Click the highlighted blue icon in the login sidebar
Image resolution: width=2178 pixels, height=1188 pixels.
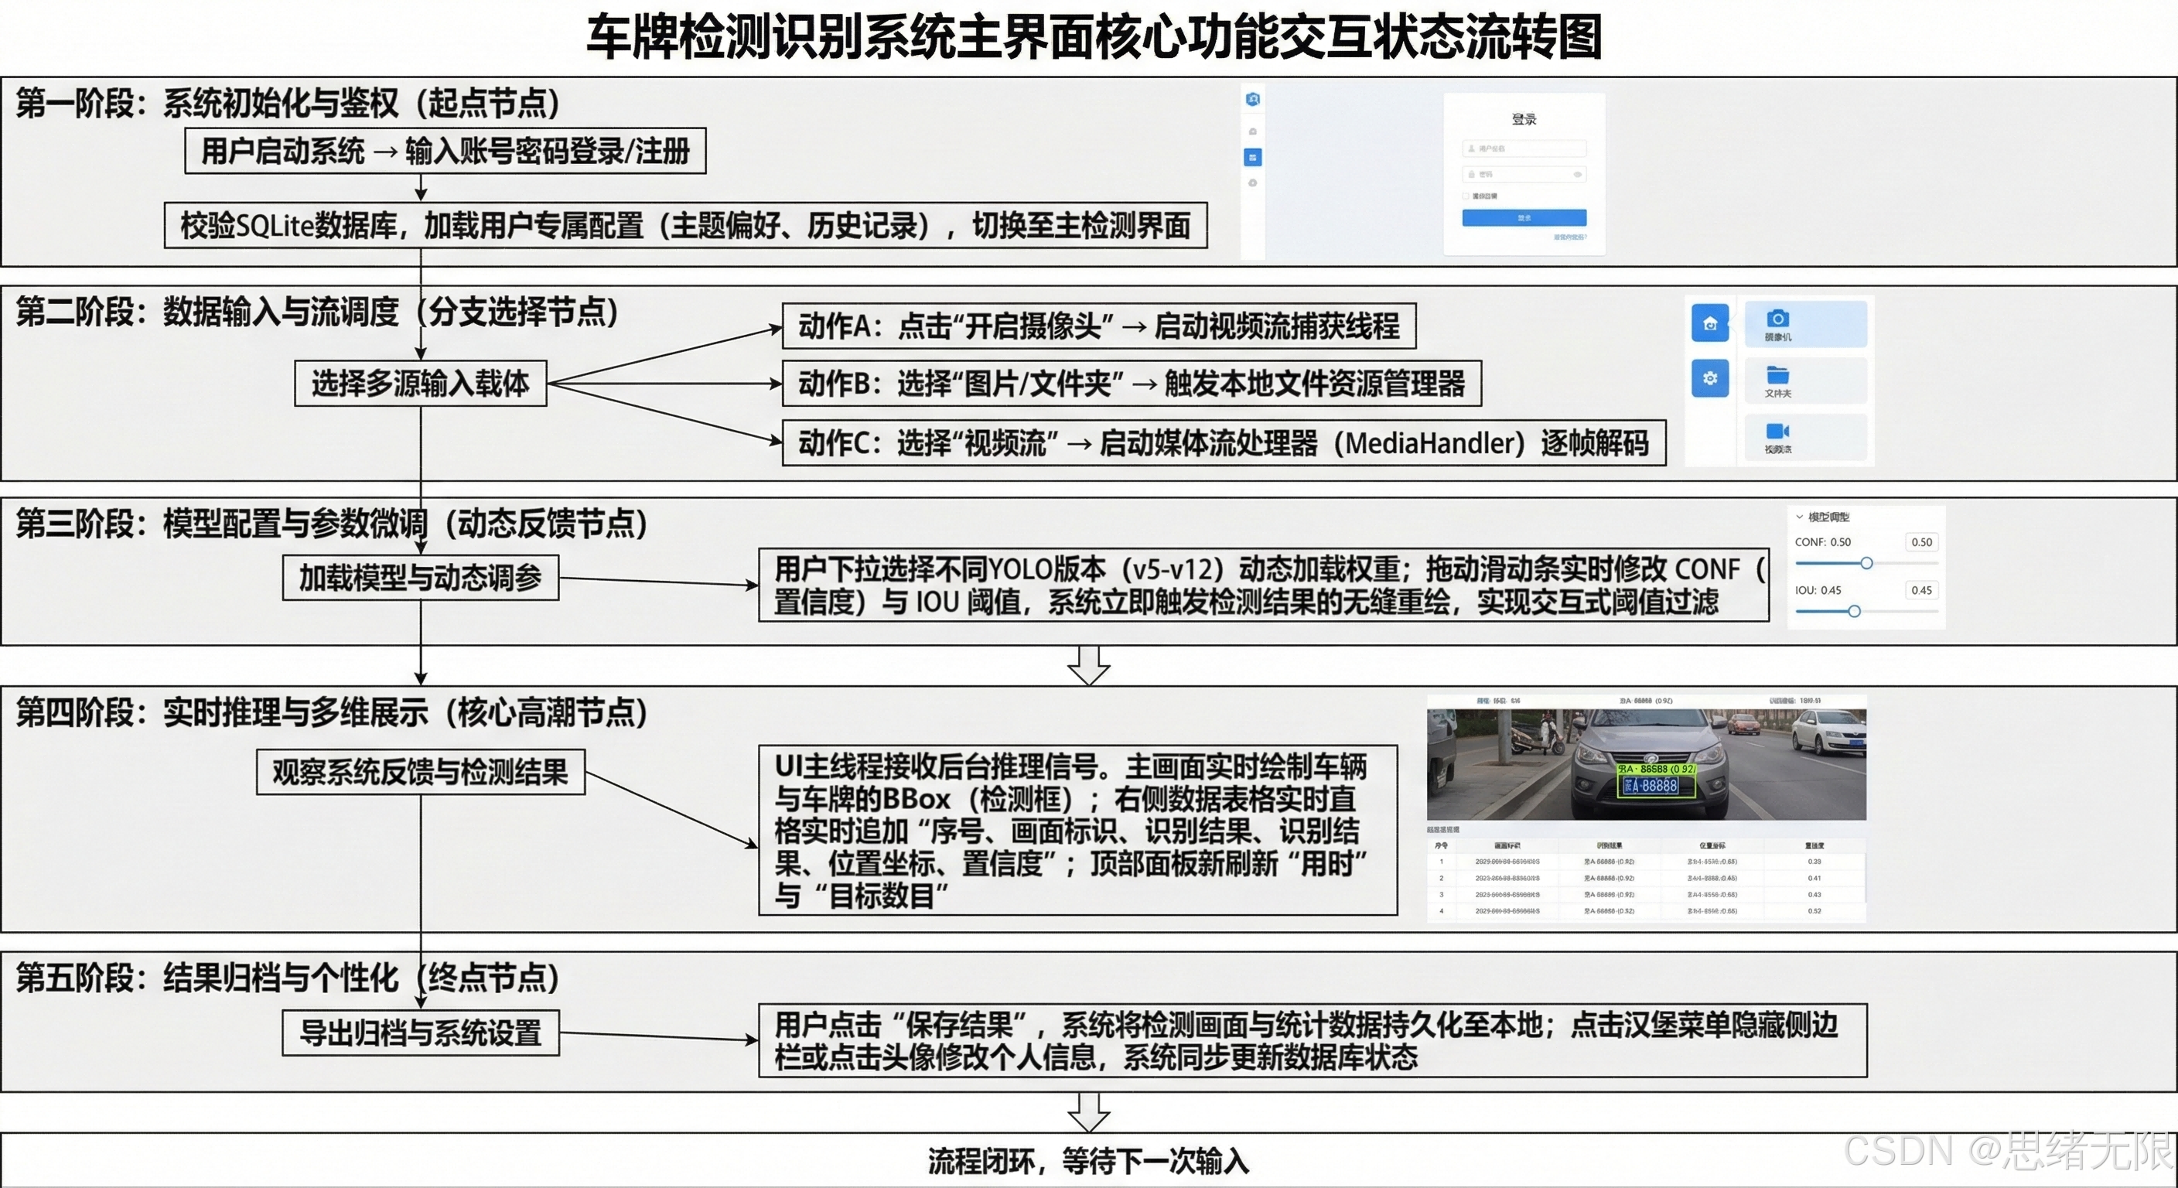1253,157
